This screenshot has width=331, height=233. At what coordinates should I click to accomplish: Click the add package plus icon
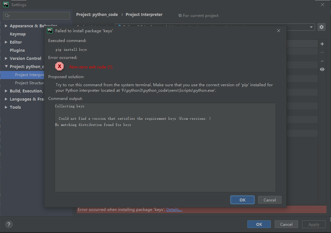click(x=322, y=44)
